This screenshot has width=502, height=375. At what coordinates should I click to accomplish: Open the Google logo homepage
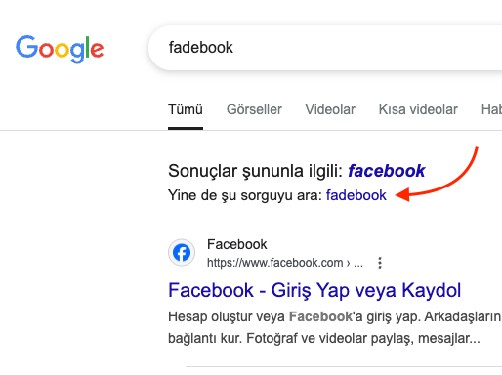[x=60, y=49]
